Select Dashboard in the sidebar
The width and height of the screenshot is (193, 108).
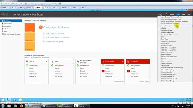pos(11,21)
